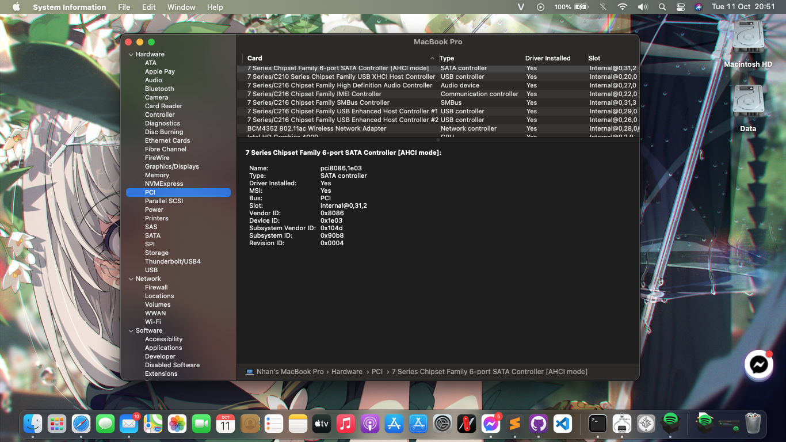Screen dimensions: 786x442
Task: Open sound volume menu bar icon
Action: click(x=643, y=7)
